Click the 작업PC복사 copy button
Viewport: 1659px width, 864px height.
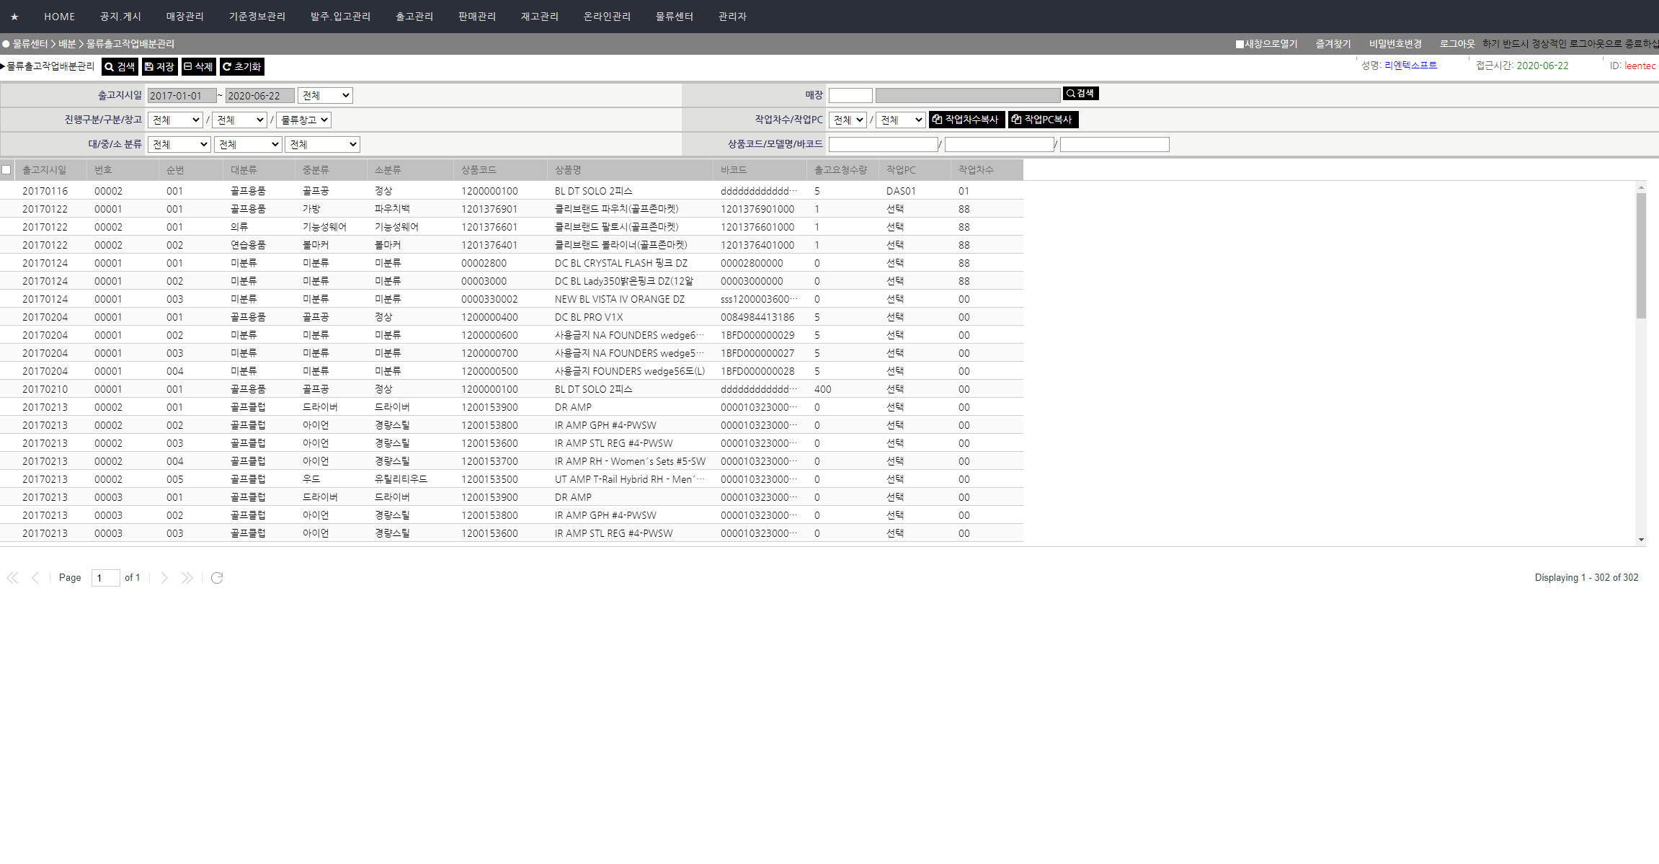tap(1042, 120)
